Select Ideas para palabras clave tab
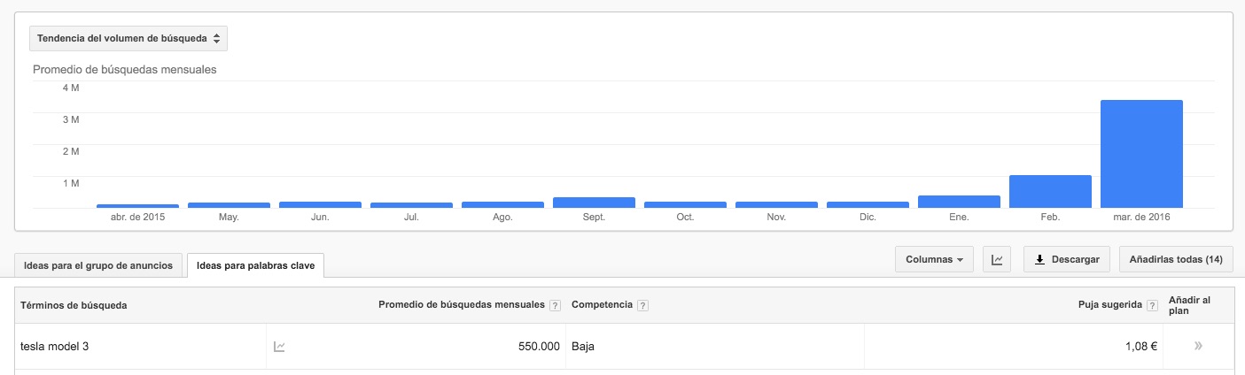The width and height of the screenshot is (1245, 375). tap(256, 265)
